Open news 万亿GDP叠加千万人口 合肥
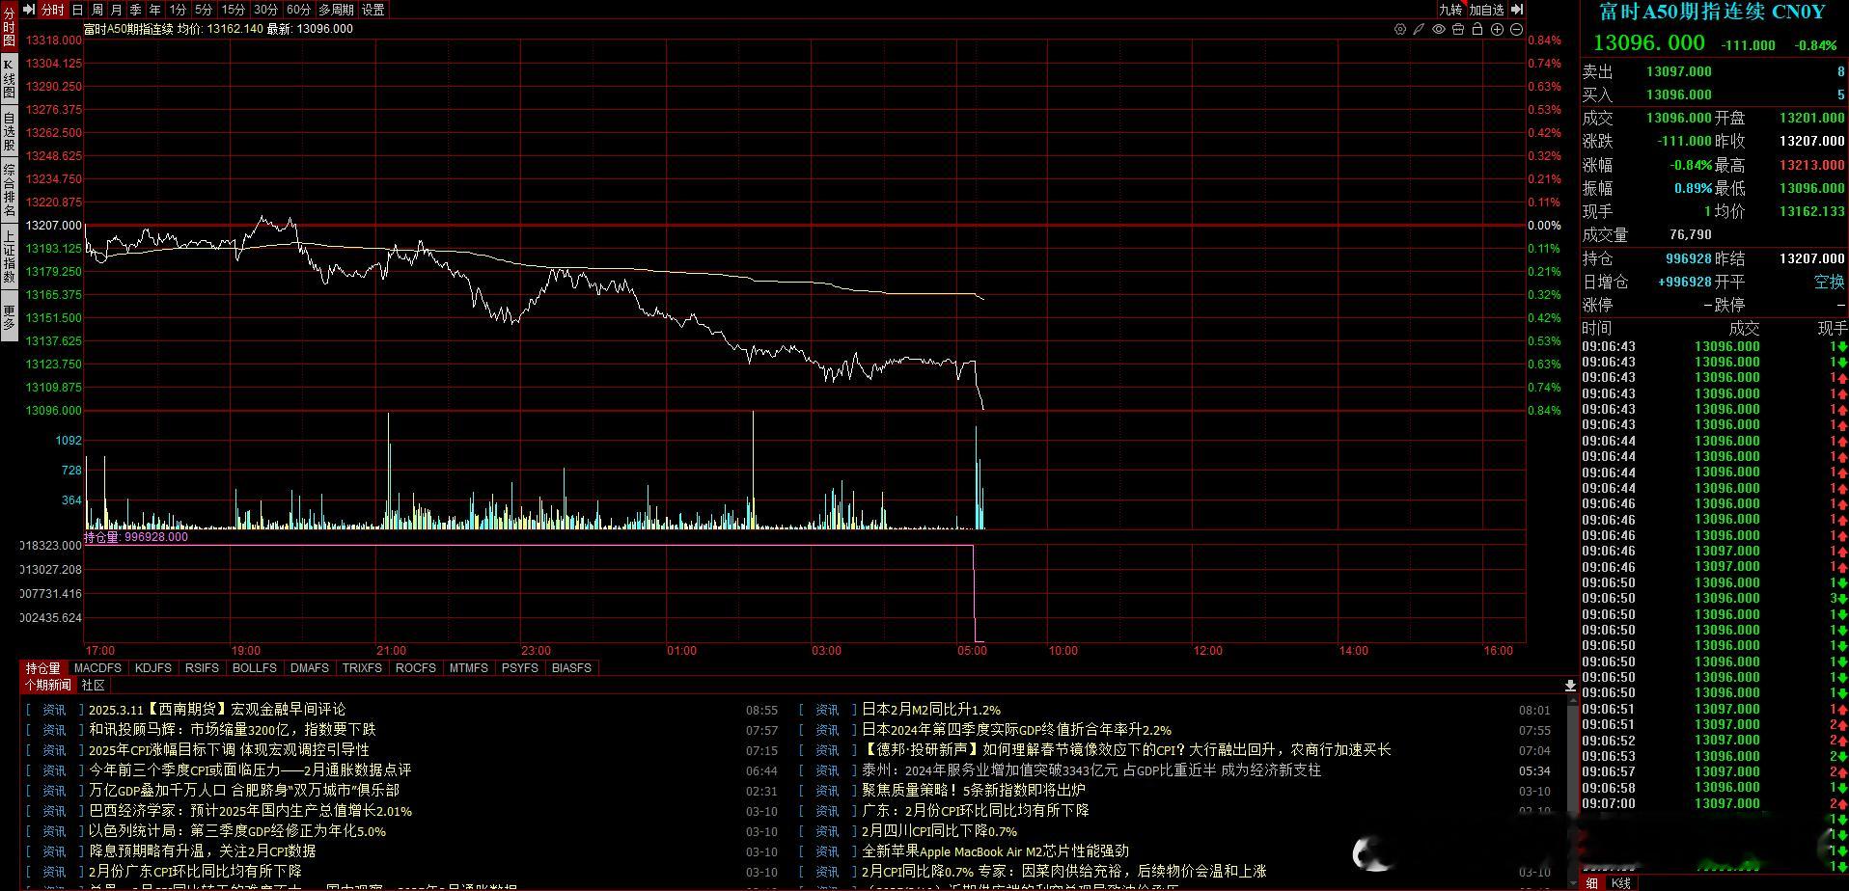1849x891 pixels. [x=244, y=791]
